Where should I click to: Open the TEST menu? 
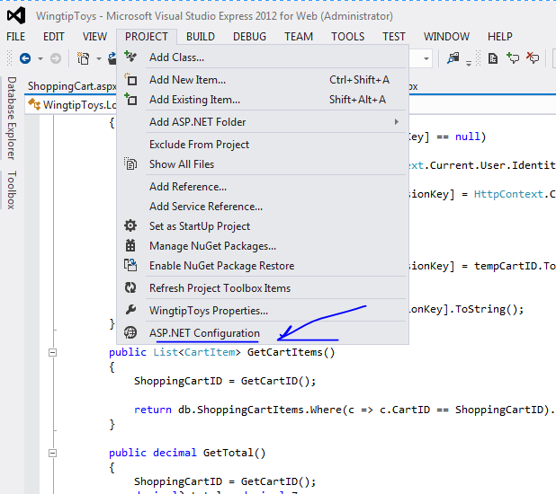click(393, 37)
